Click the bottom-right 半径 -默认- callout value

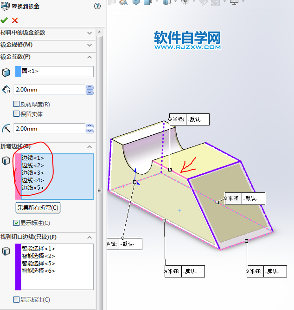click(275, 271)
